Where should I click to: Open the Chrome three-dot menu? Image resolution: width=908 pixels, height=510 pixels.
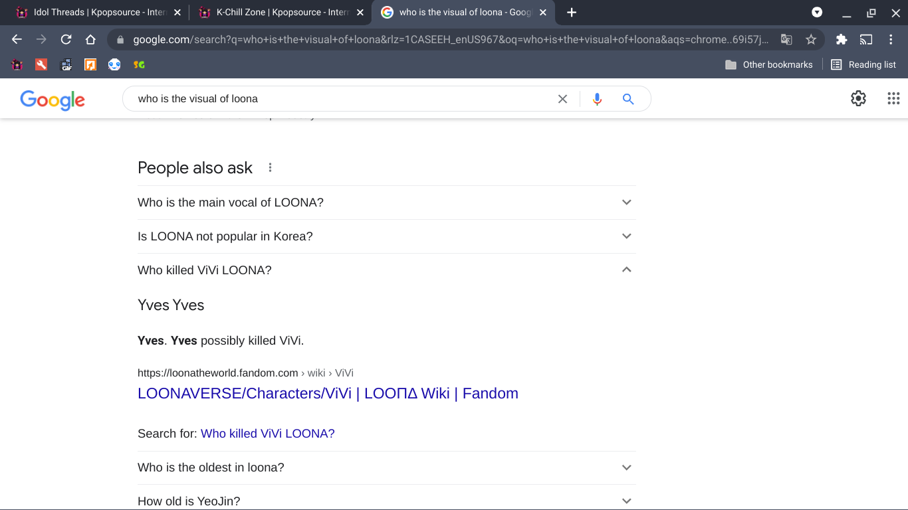pyautogui.click(x=891, y=40)
